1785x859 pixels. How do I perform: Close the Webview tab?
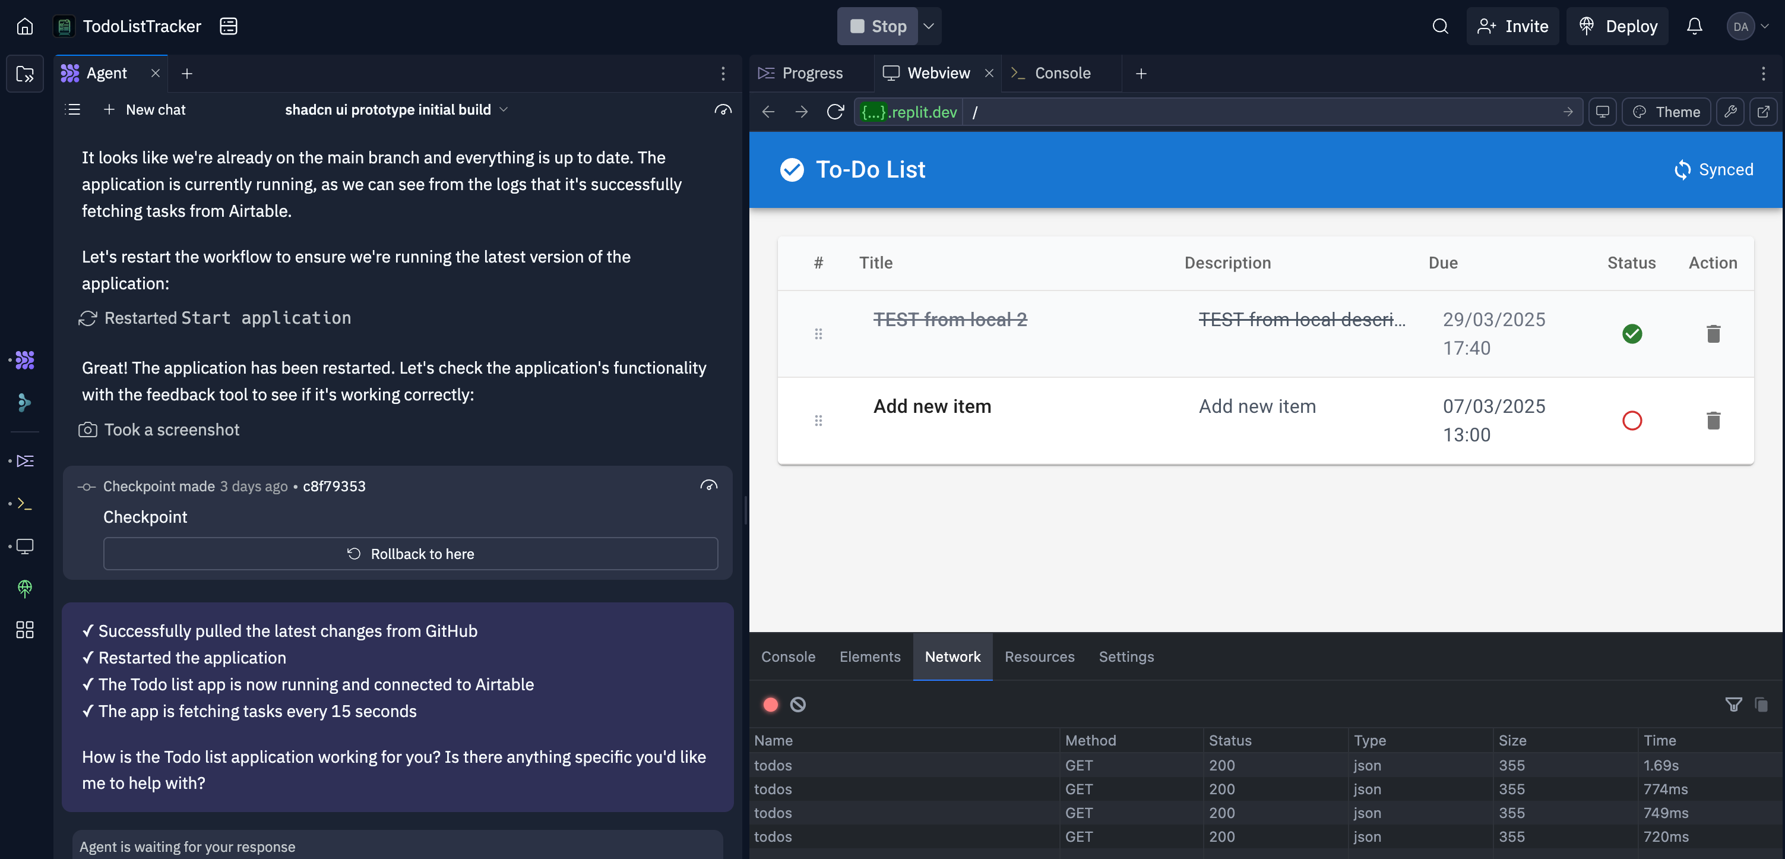[989, 74]
